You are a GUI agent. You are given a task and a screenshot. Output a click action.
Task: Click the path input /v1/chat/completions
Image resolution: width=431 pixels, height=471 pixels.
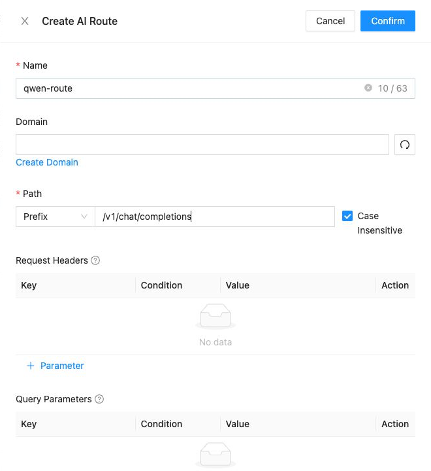click(215, 217)
